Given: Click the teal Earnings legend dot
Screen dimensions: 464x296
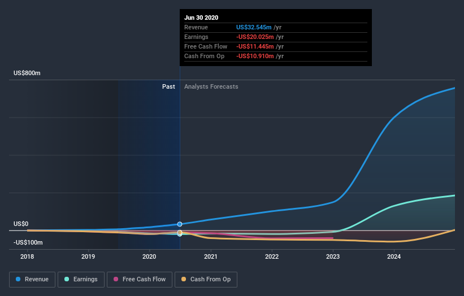Looking at the screenshot, I should (67, 279).
